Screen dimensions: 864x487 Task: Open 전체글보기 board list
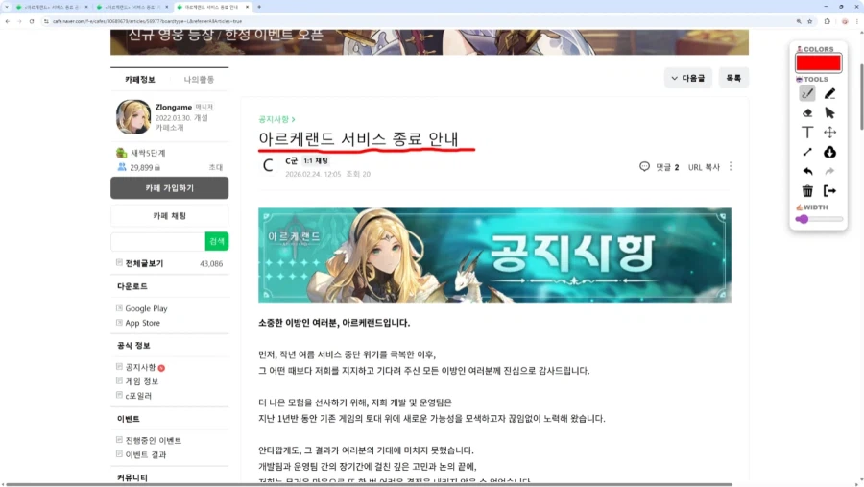144,263
